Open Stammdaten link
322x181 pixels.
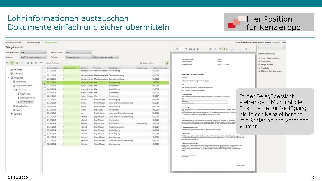coord(266,61)
